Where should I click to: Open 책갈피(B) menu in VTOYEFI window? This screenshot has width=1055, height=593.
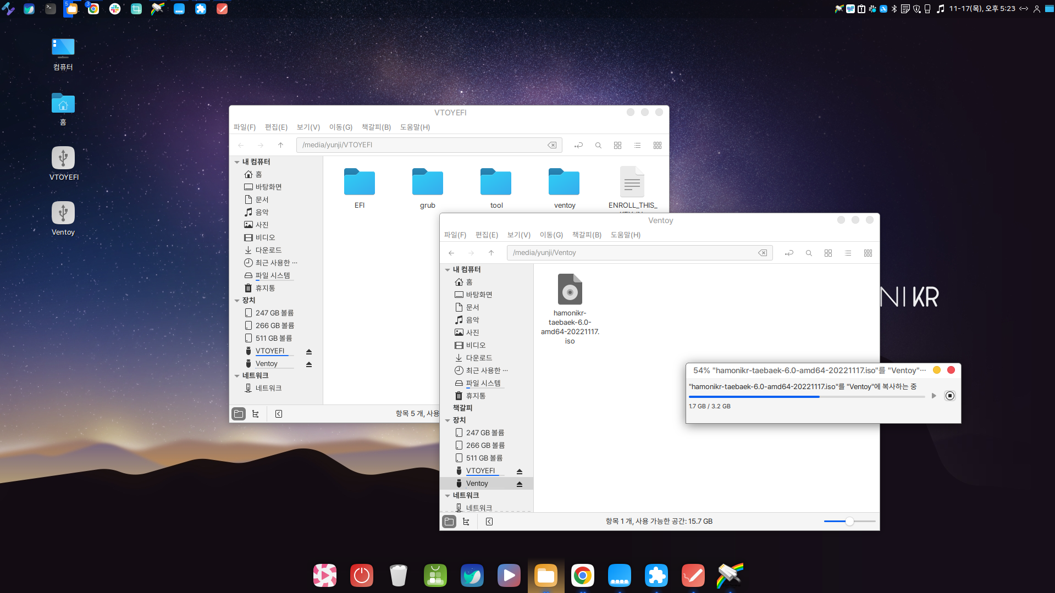pyautogui.click(x=376, y=127)
